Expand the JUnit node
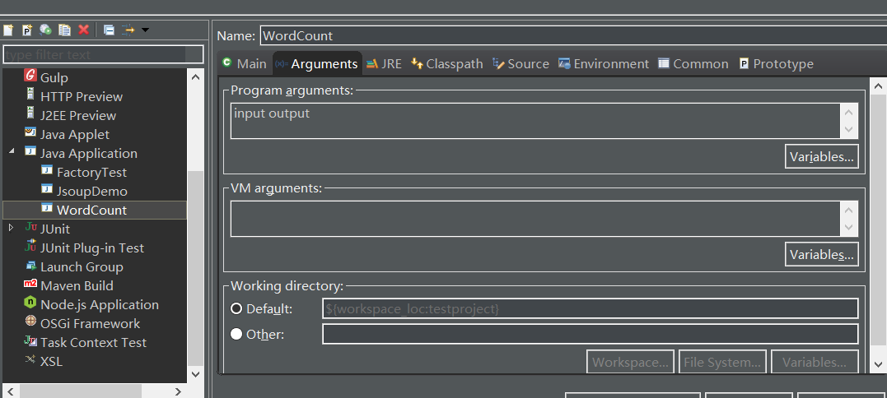The width and height of the screenshot is (887, 398). 11,228
